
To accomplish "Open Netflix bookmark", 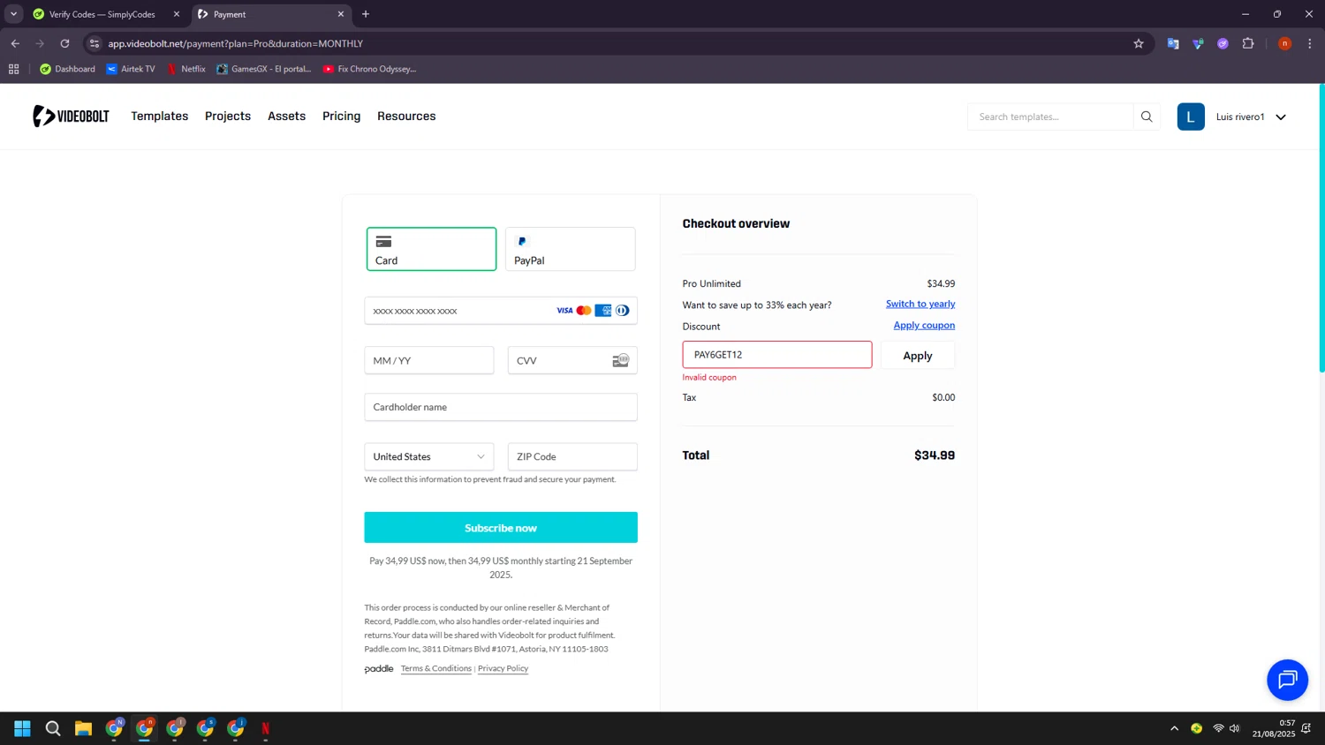I will (186, 69).
